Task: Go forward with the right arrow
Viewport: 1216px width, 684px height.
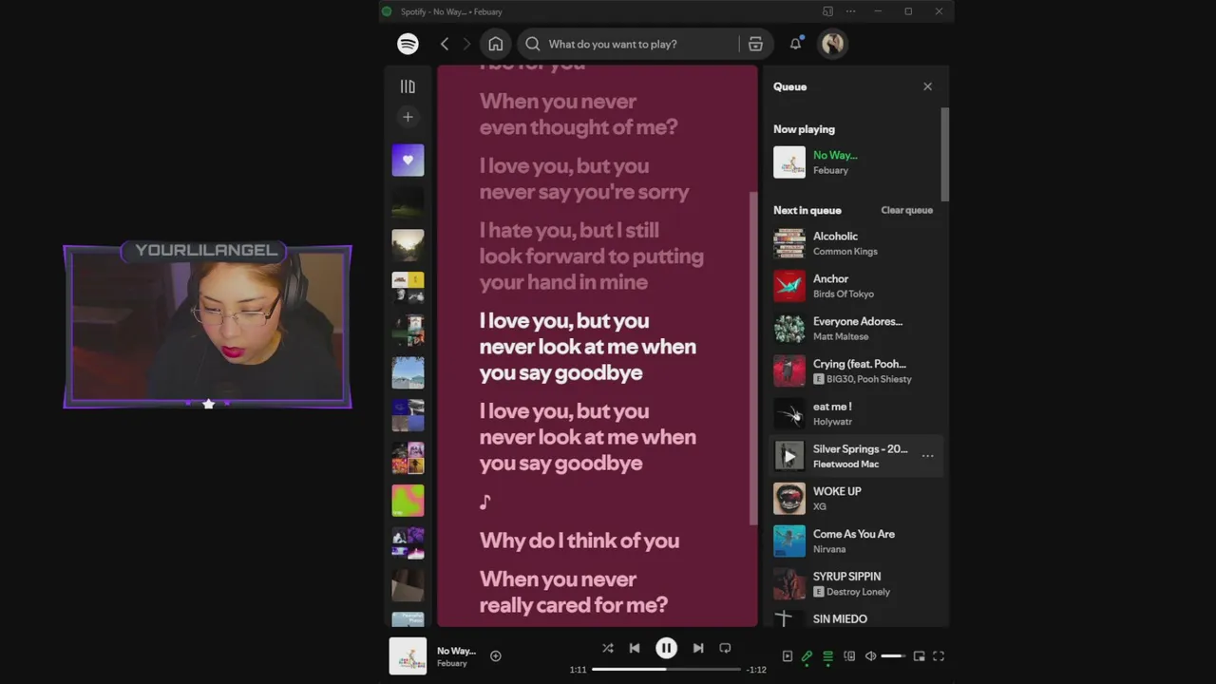Action: (x=466, y=44)
